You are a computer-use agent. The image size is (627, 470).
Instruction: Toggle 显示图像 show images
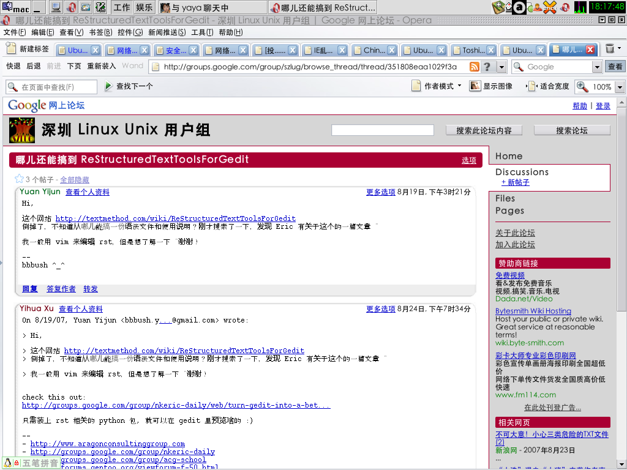tap(491, 86)
